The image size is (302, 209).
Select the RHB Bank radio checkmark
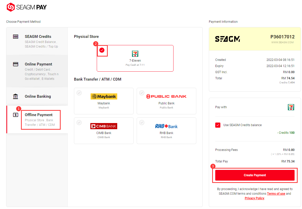point(142,122)
